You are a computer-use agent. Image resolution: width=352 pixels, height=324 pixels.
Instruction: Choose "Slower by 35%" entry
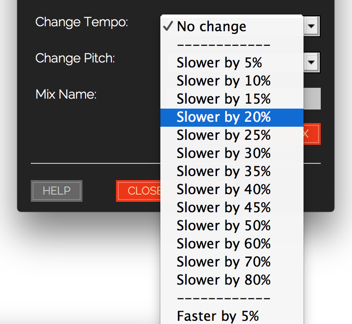[x=223, y=171]
